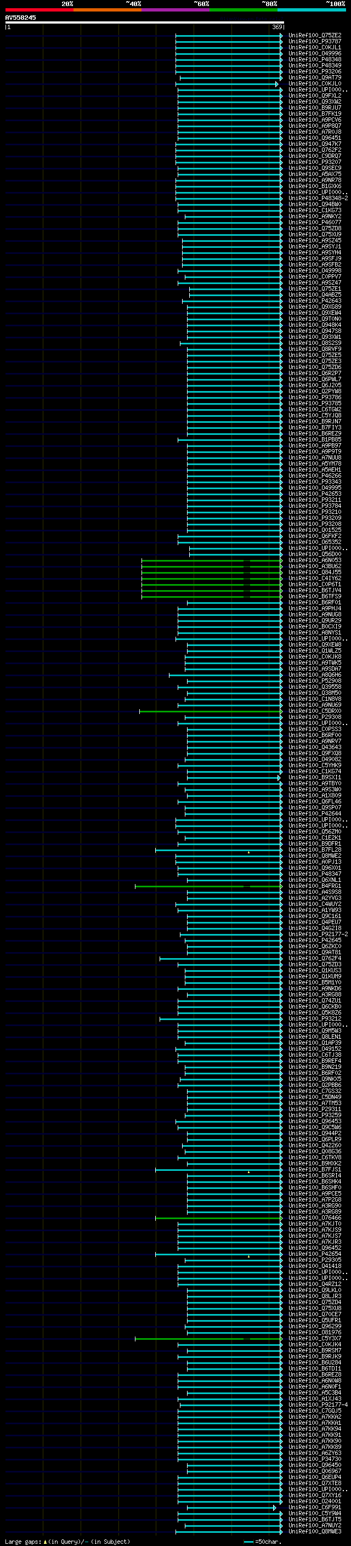
Task: Open hit UniRef100_P48348
Action: [315, 59]
